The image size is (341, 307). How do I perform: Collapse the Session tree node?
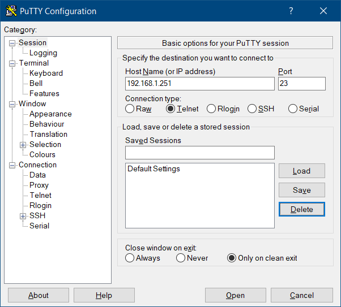coord(12,43)
